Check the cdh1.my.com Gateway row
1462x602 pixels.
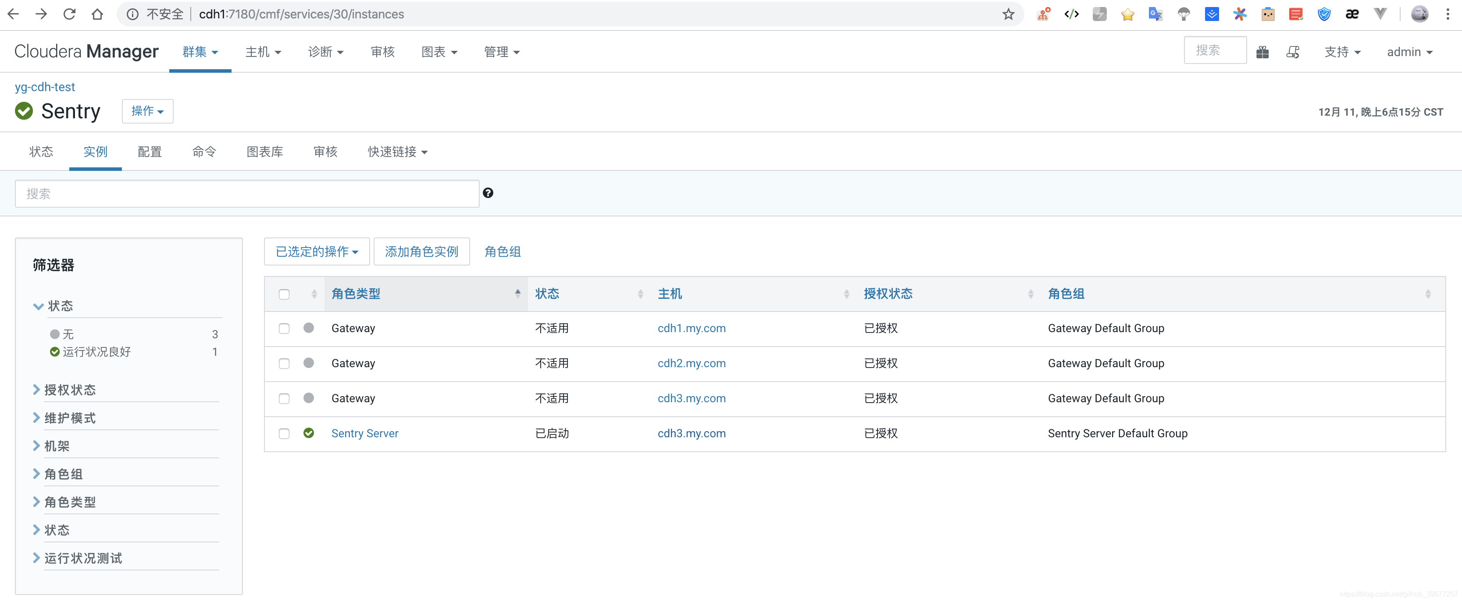tap(284, 329)
